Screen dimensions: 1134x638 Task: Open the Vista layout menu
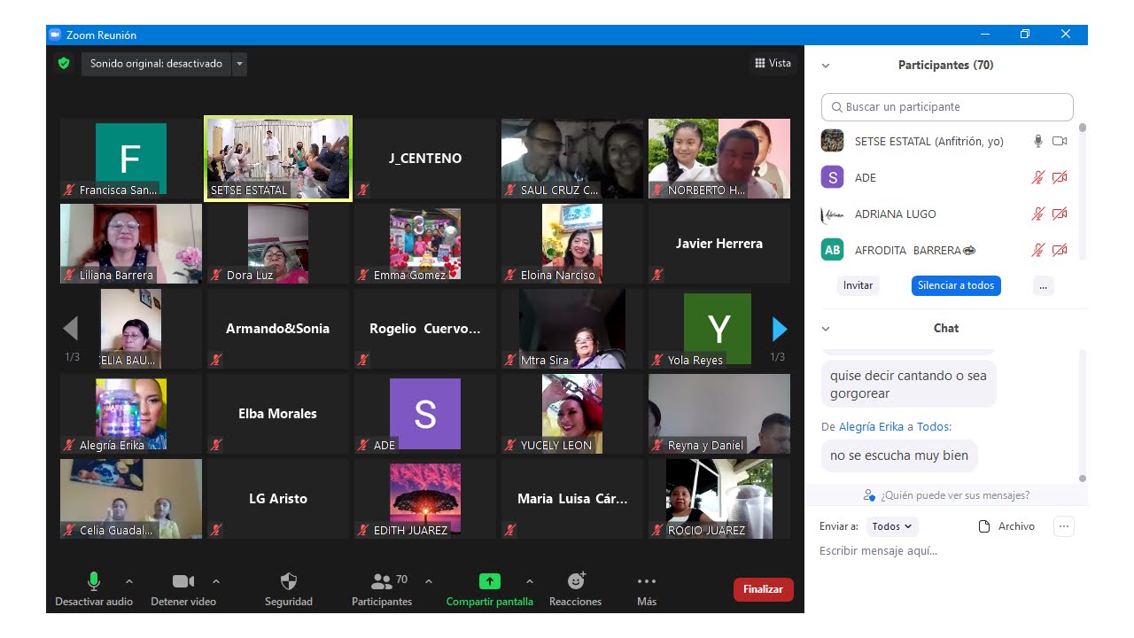[x=773, y=64]
